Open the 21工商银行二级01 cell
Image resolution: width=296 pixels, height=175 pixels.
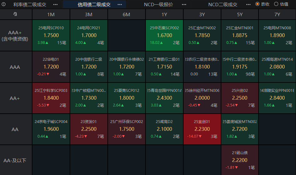164,67
